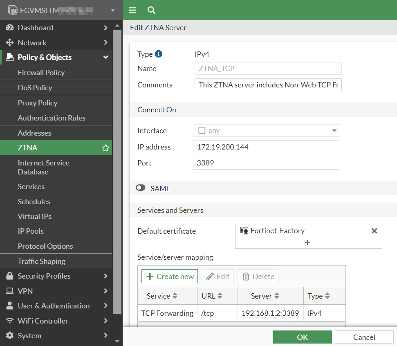The width and height of the screenshot is (397, 346).
Task: Expand the VPN section in sidebar
Action: point(25,291)
